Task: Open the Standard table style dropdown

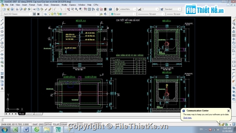Action: [x=180, y=9]
